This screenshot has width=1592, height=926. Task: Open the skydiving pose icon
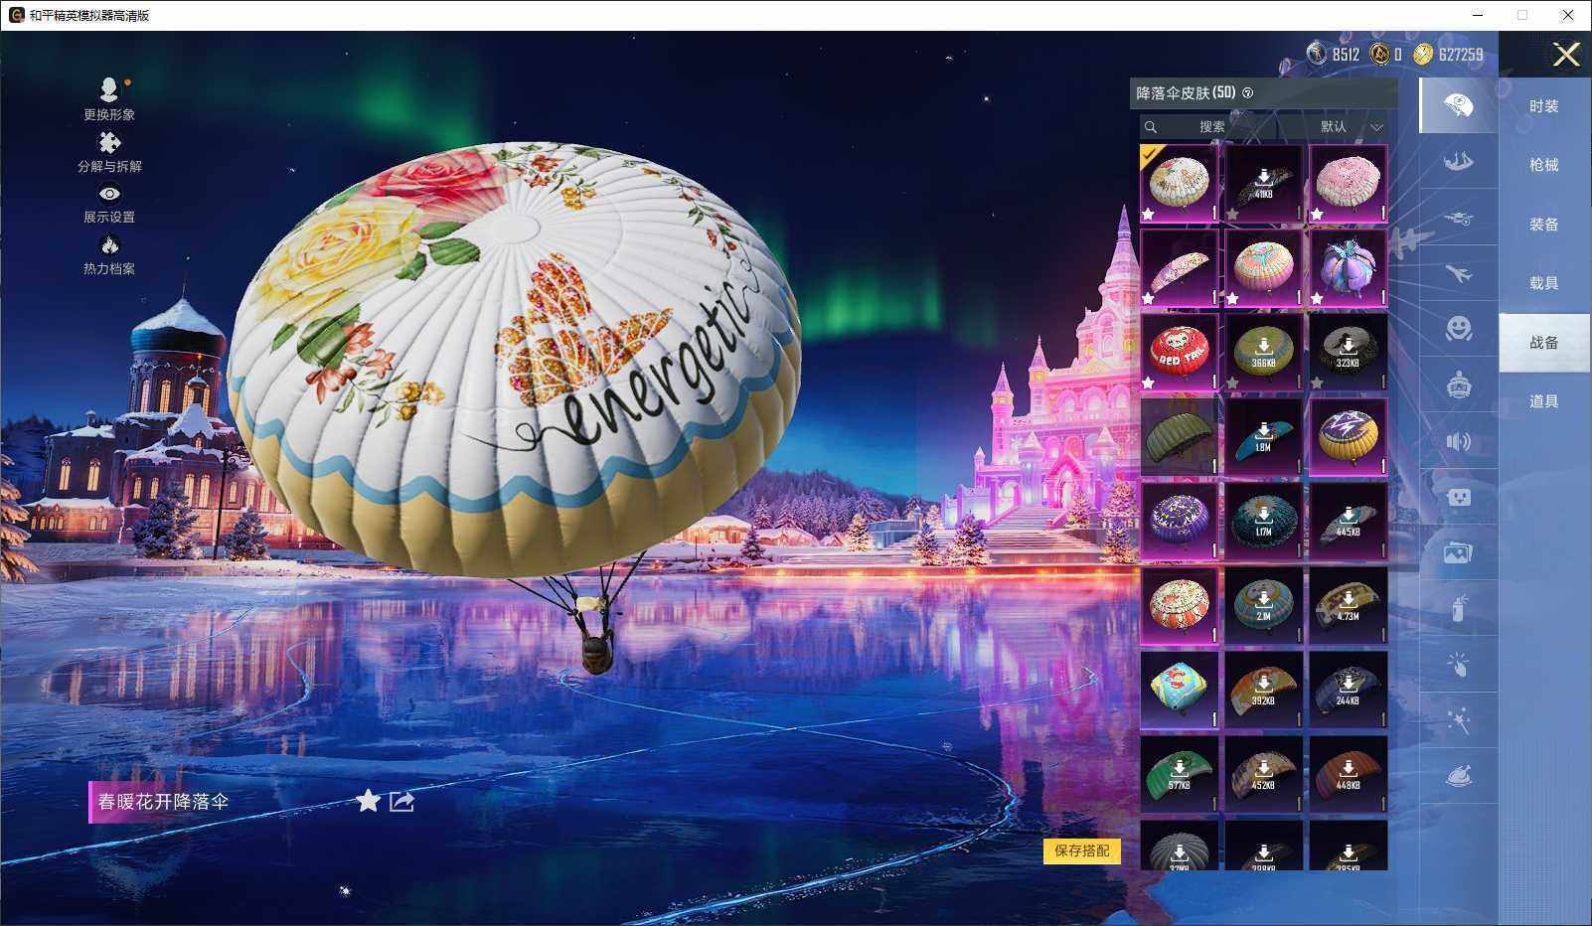1458,163
